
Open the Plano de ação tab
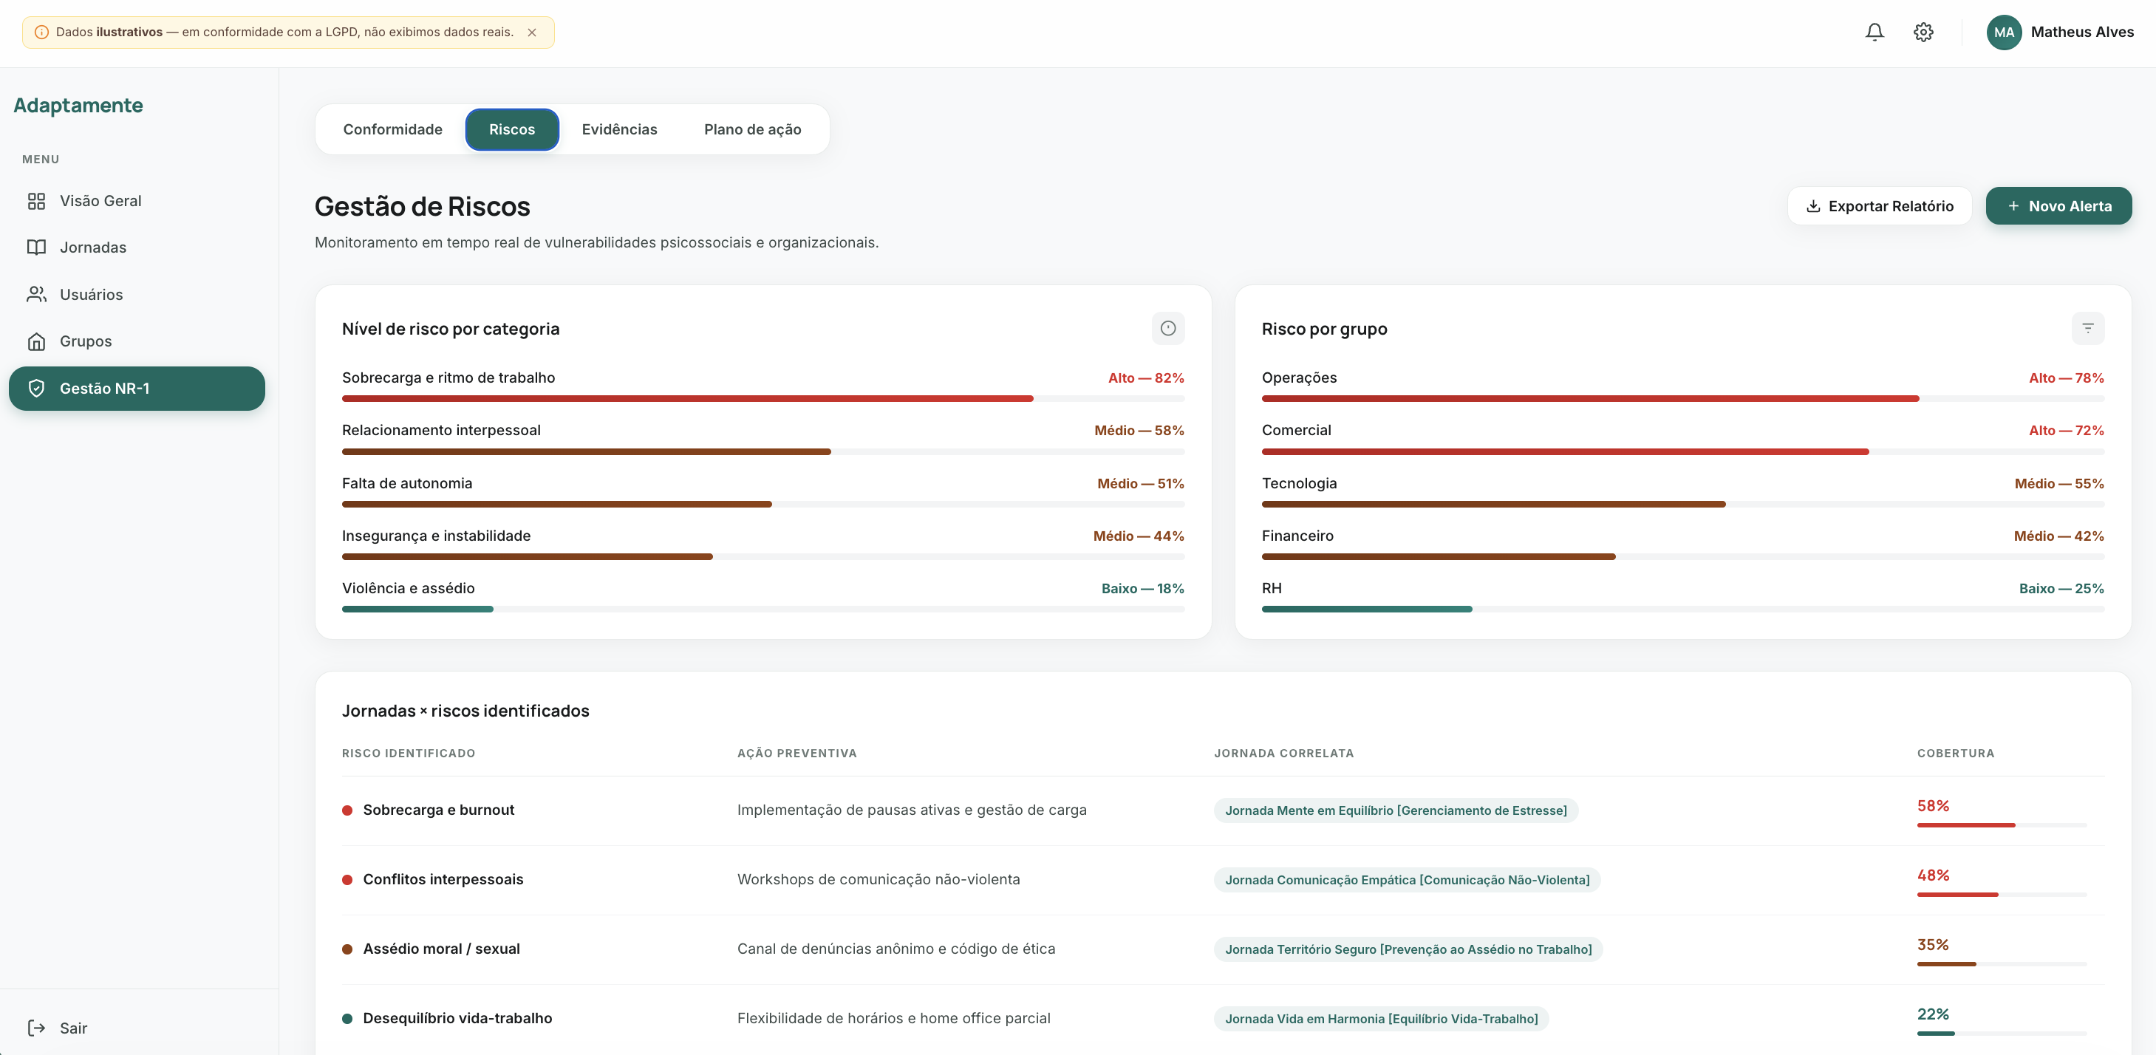click(752, 129)
